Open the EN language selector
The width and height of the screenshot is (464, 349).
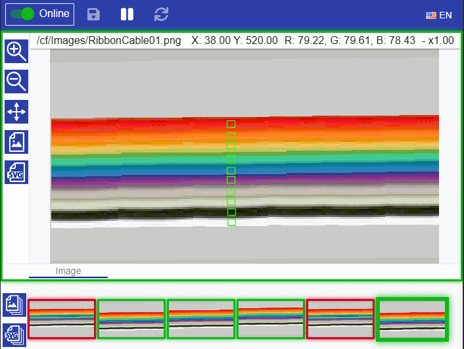click(x=439, y=15)
